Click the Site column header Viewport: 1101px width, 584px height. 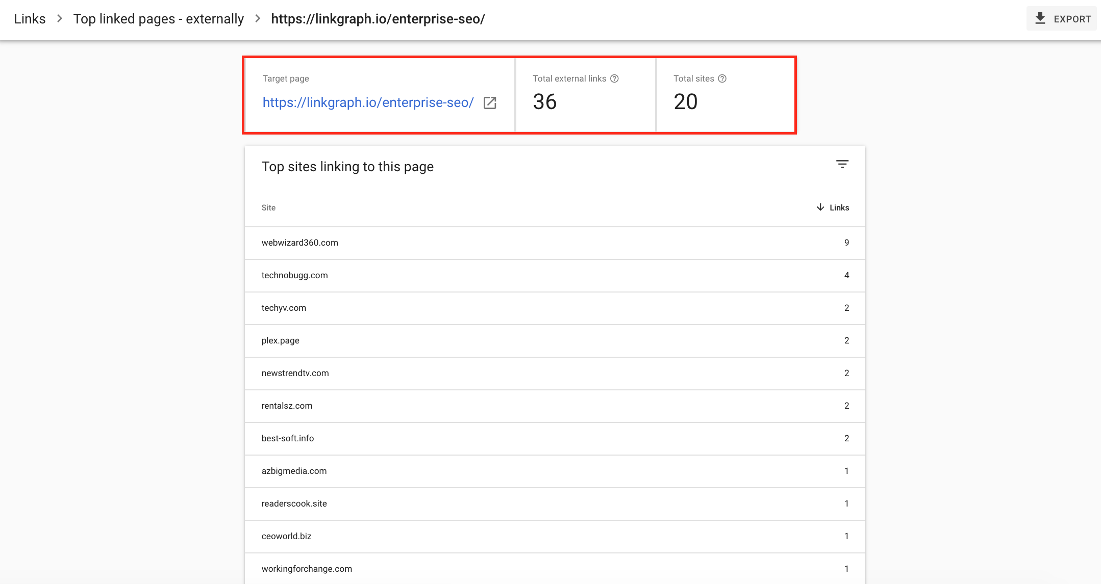coord(268,207)
